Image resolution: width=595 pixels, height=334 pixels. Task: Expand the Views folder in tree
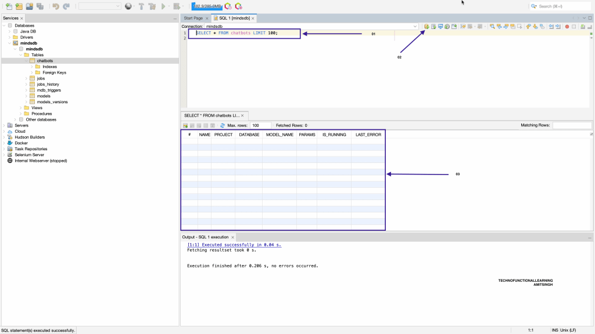click(x=21, y=108)
